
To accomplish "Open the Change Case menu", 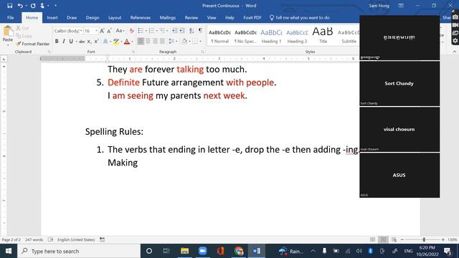I will point(120,31).
